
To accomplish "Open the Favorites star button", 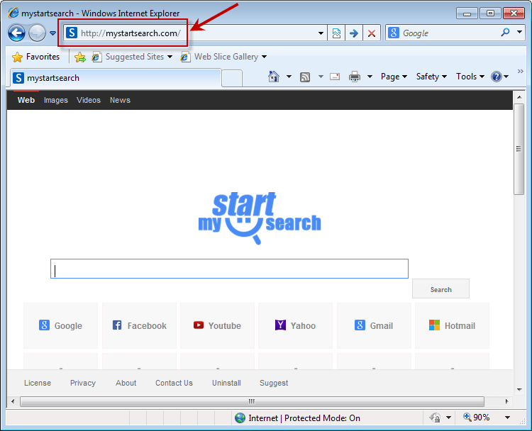I will [36, 57].
